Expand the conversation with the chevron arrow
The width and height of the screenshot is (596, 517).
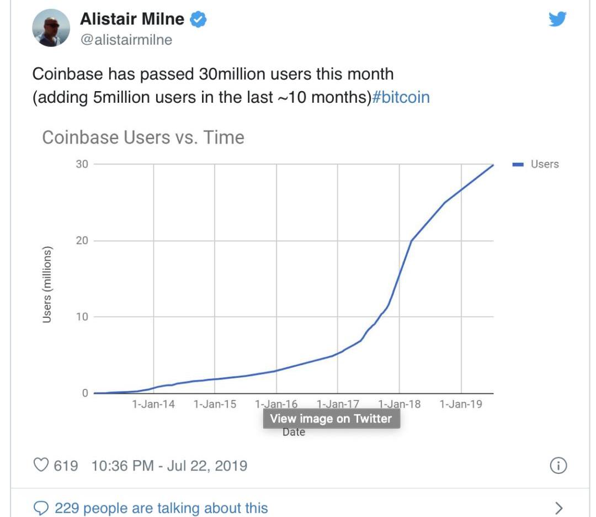click(558, 508)
